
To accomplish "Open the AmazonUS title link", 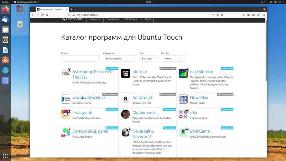I will click(x=142, y=98).
